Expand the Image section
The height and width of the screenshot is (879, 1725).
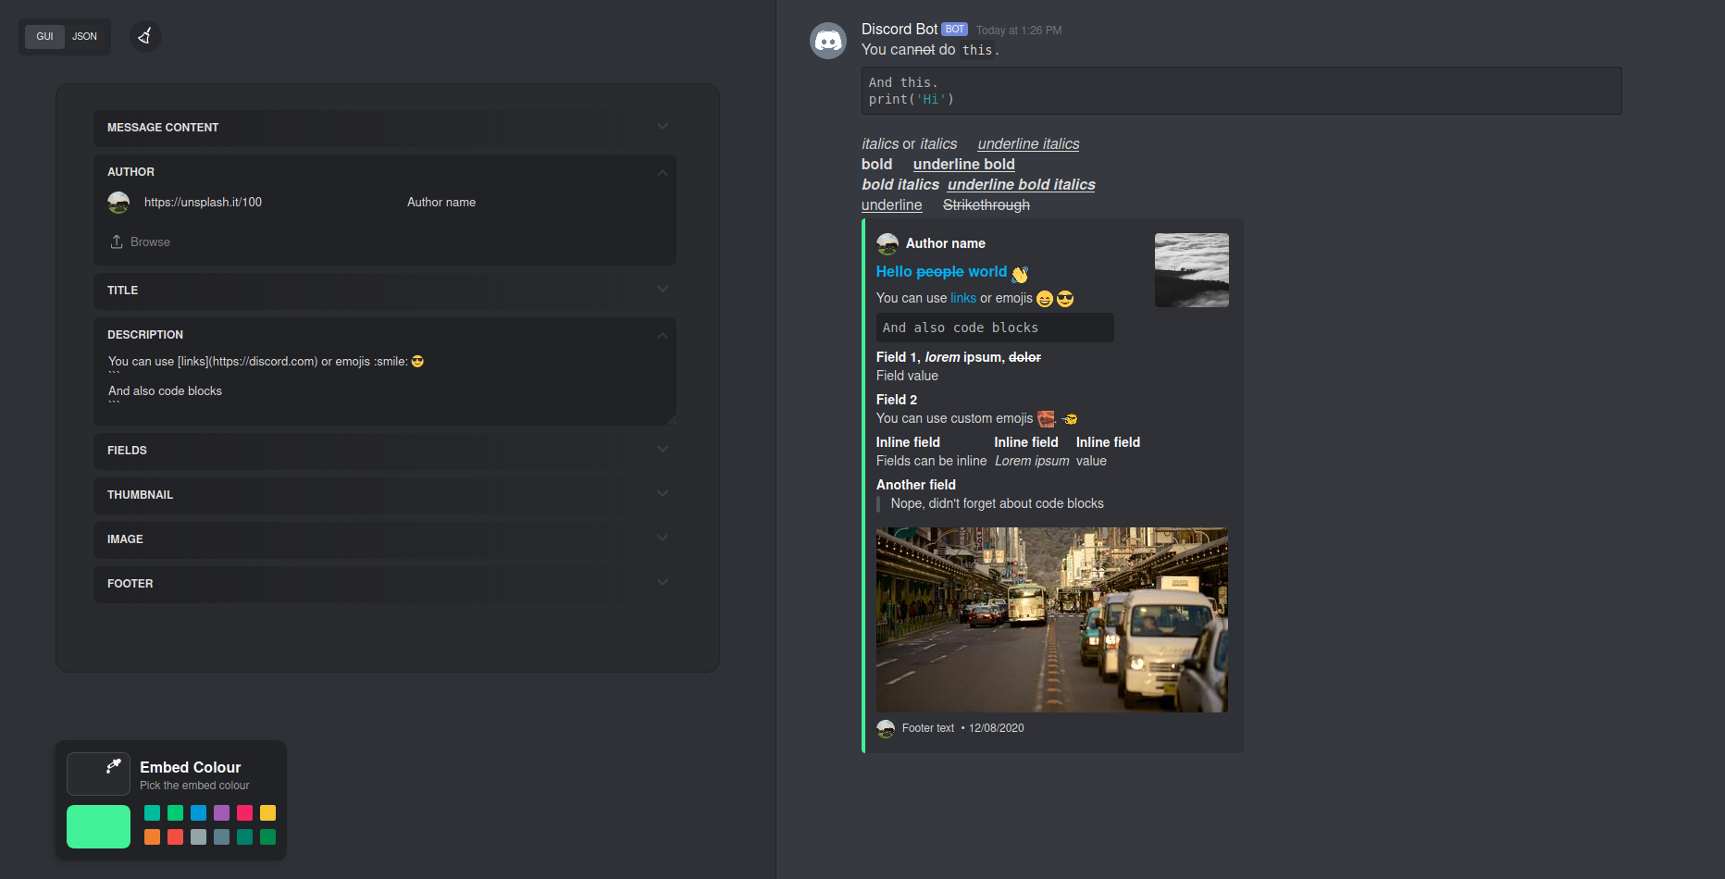coord(385,539)
